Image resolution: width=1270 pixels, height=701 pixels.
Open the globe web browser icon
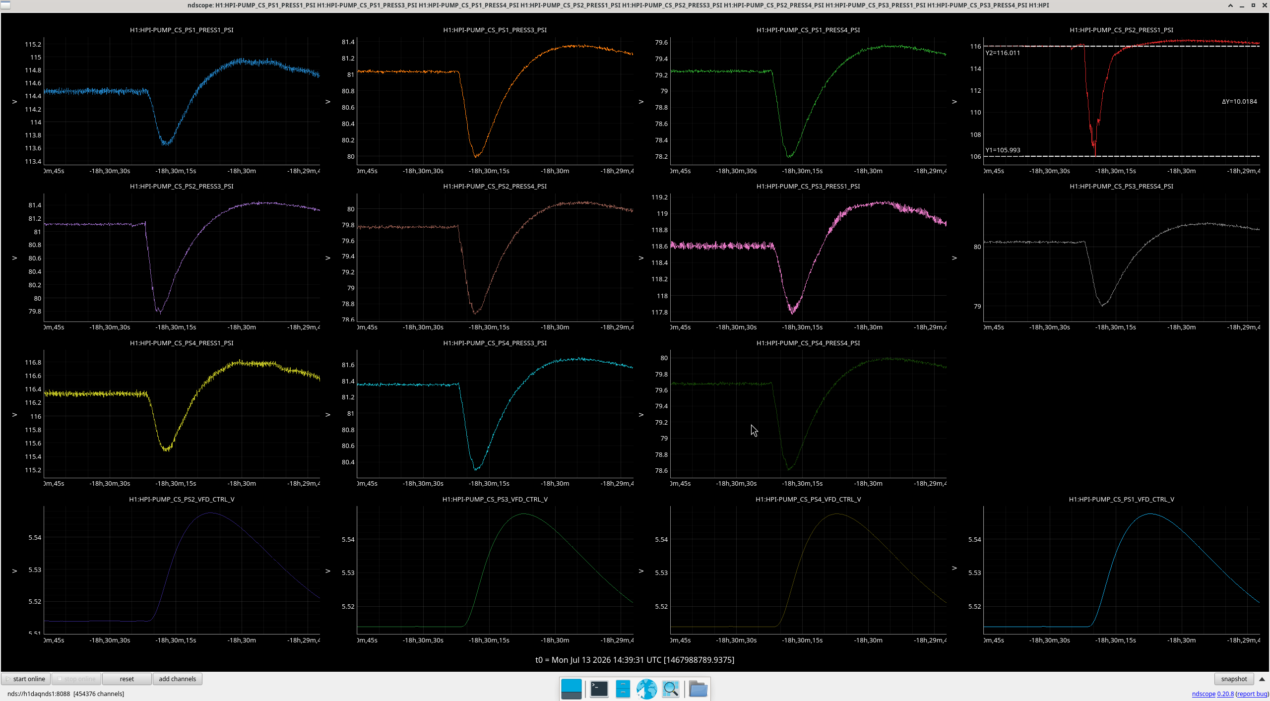coord(646,689)
